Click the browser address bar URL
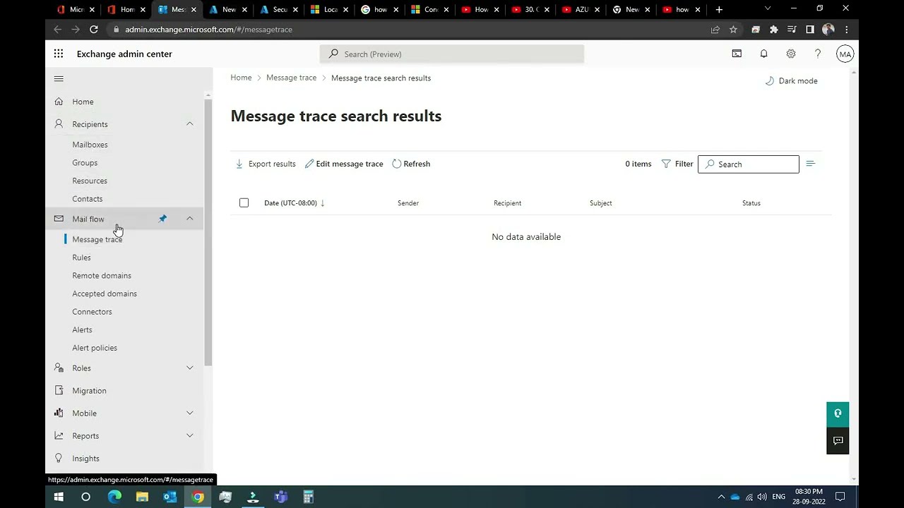 (208, 30)
